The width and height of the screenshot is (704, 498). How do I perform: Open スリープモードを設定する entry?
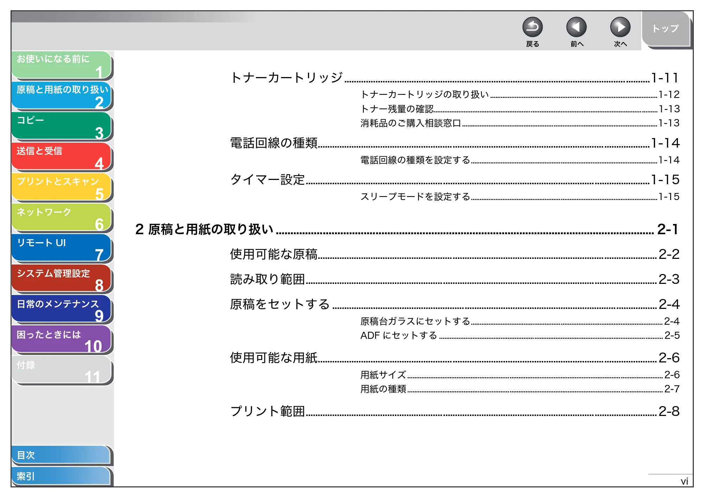tap(520, 197)
